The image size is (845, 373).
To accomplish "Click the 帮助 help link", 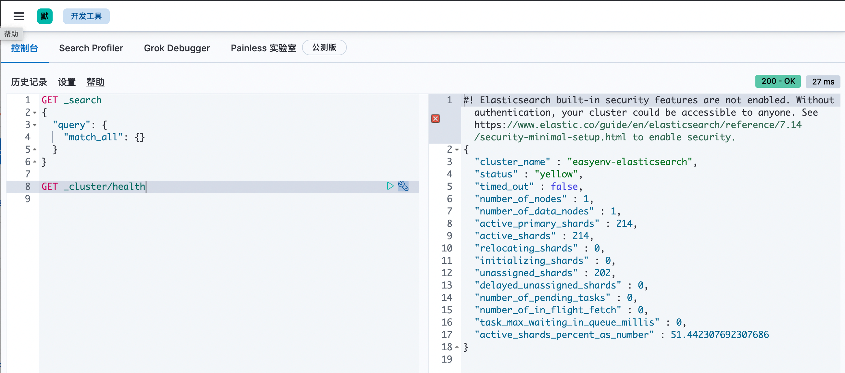I will (95, 82).
